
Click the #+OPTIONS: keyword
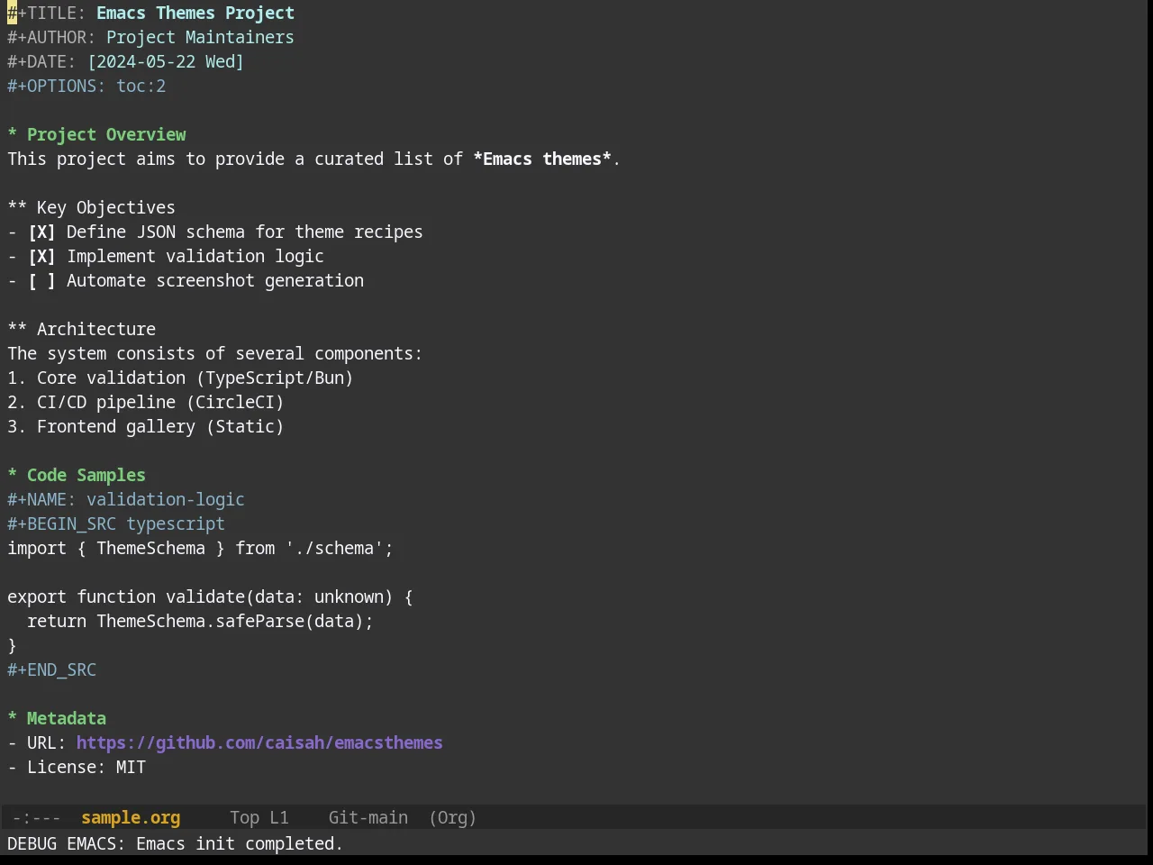57,86
